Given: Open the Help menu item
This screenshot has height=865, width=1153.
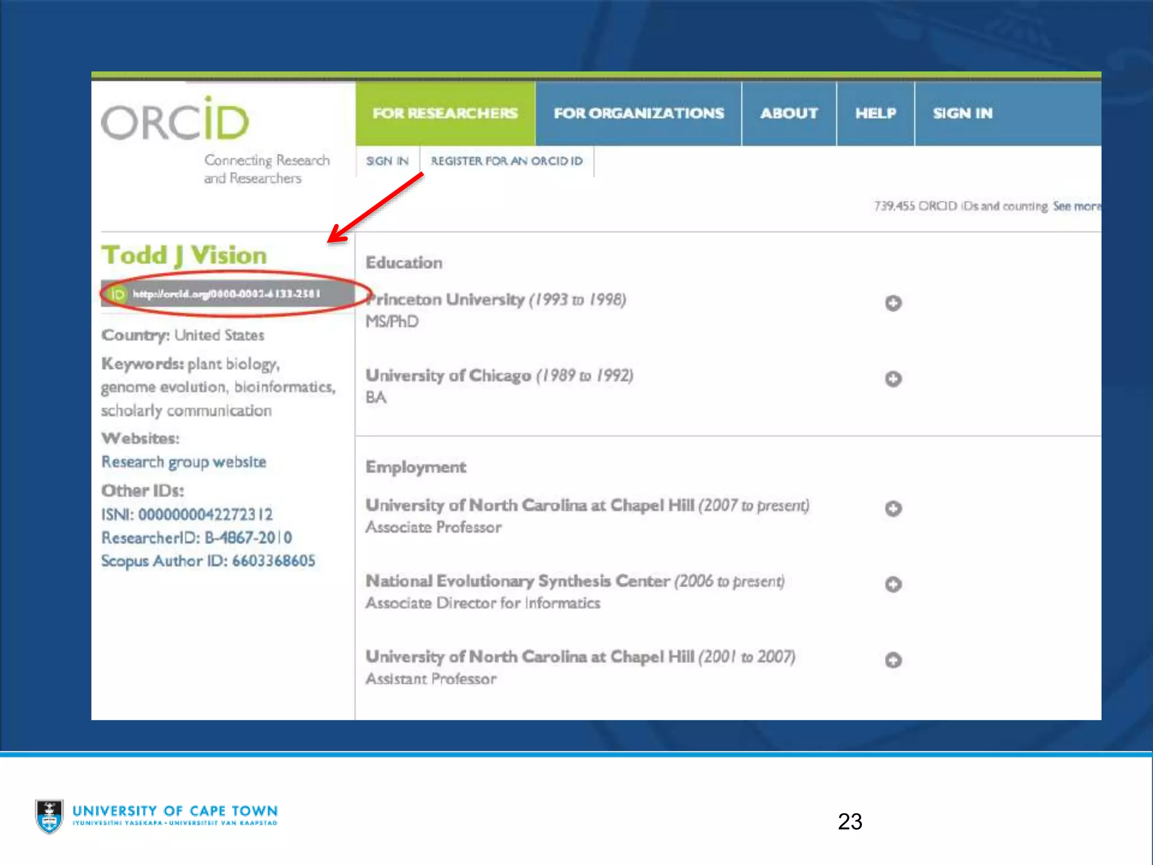Looking at the screenshot, I should [875, 113].
